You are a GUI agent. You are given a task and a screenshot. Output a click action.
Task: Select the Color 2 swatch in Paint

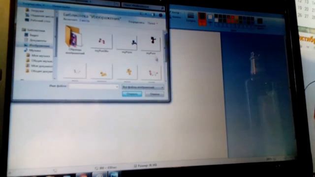pos(210,19)
